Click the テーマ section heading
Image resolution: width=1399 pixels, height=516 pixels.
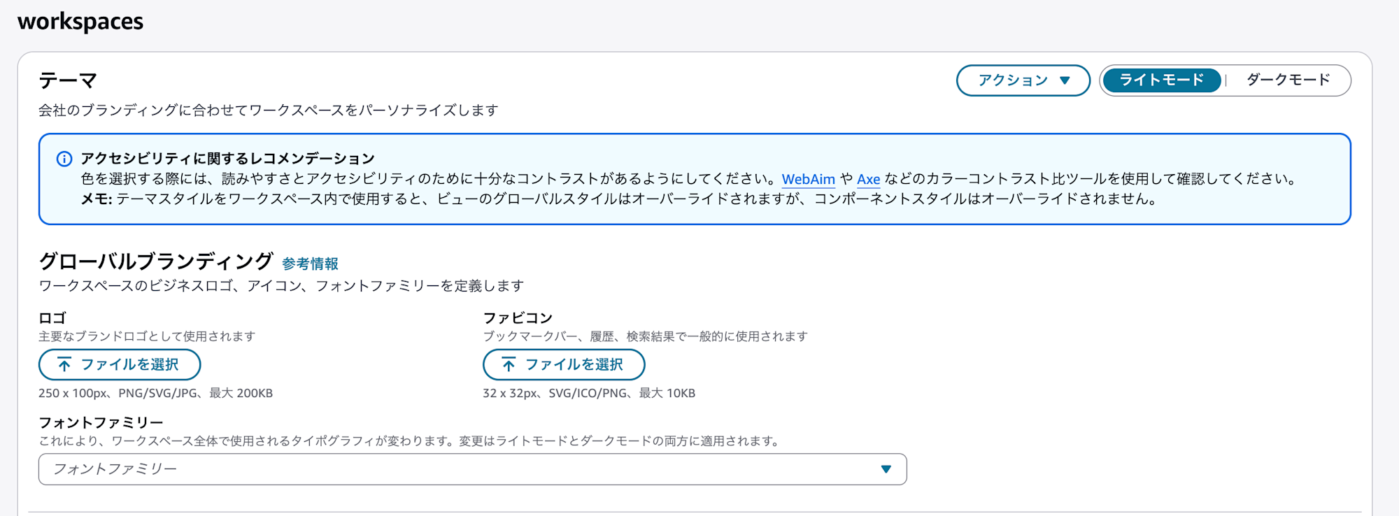68,80
